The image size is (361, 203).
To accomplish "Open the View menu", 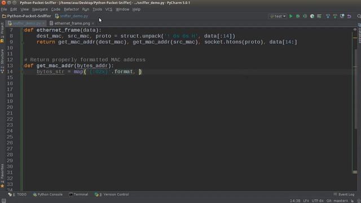I will coord(24,10).
